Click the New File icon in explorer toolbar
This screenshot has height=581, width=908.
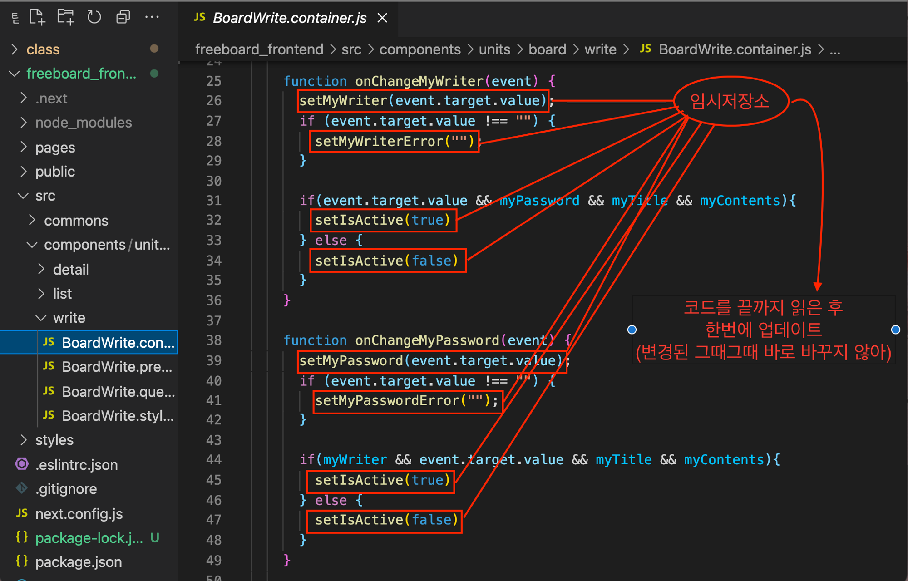[37, 18]
